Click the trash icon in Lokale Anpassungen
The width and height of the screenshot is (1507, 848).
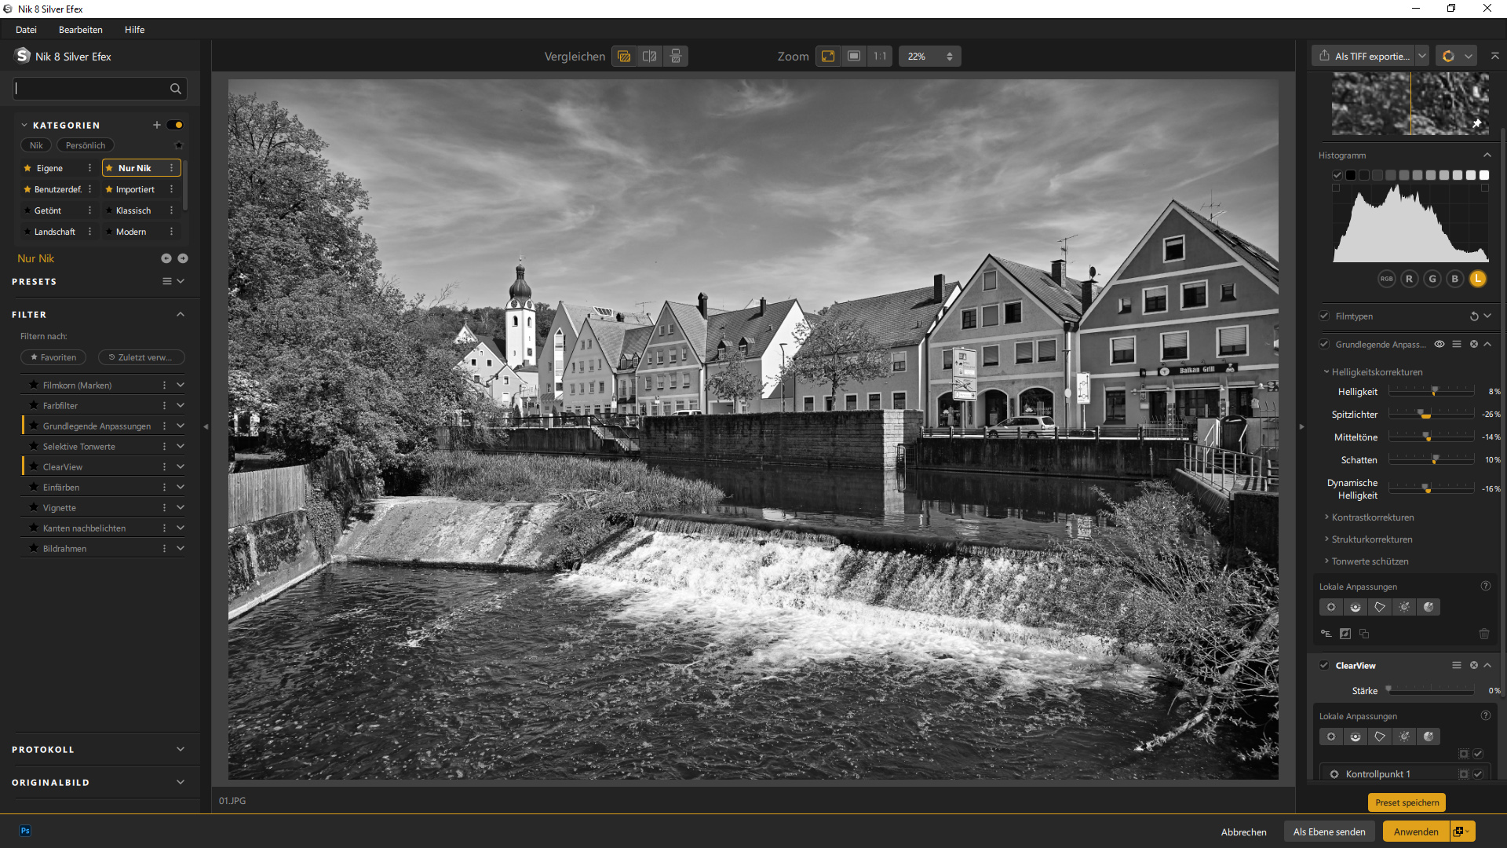point(1483,634)
